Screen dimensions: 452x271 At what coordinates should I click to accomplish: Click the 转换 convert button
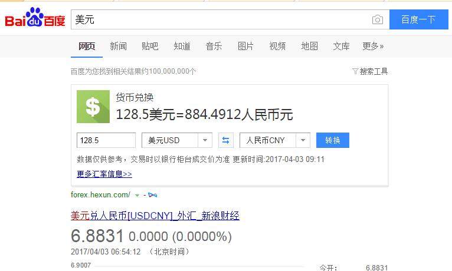(x=333, y=140)
